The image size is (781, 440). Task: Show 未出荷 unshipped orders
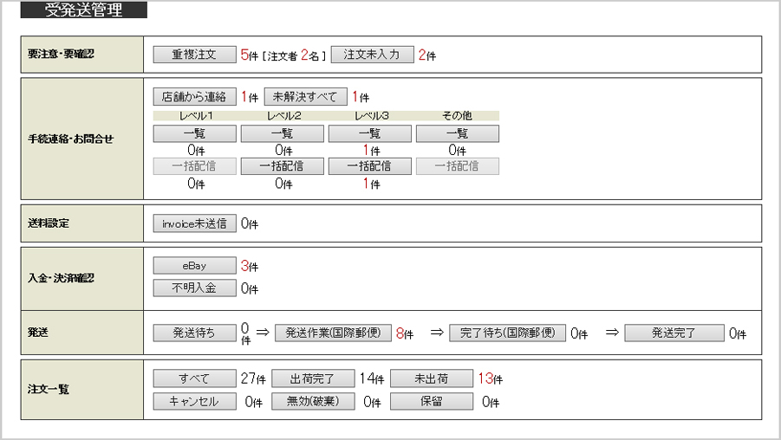pos(432,379)
